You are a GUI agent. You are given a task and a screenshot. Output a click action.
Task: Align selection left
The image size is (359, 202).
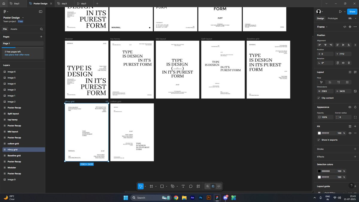pyautogui.click(x=320, y=45)
